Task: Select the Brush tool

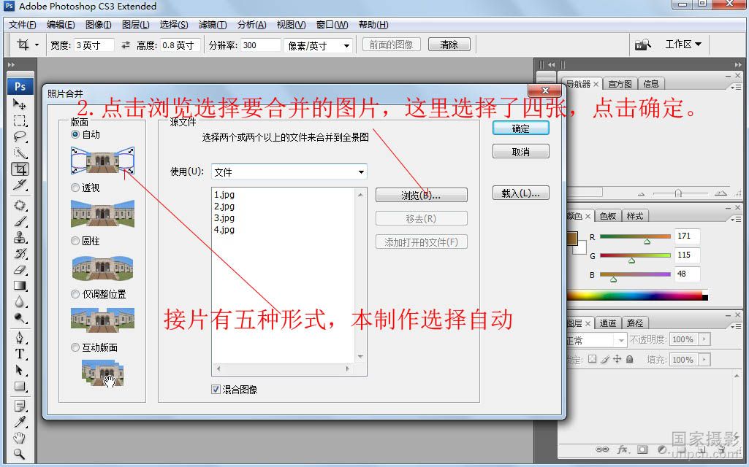Action: (x=20, y=221)
